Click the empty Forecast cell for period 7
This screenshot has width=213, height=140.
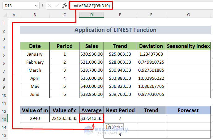pos(188,118)
